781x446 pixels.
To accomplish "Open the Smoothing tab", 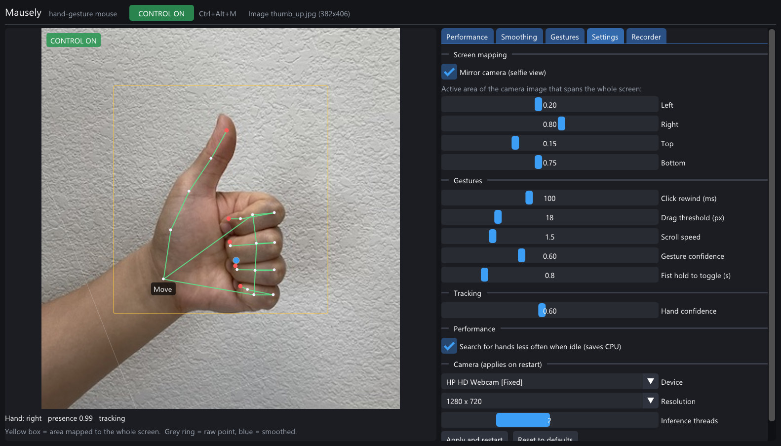I will [x=519, y=37].
